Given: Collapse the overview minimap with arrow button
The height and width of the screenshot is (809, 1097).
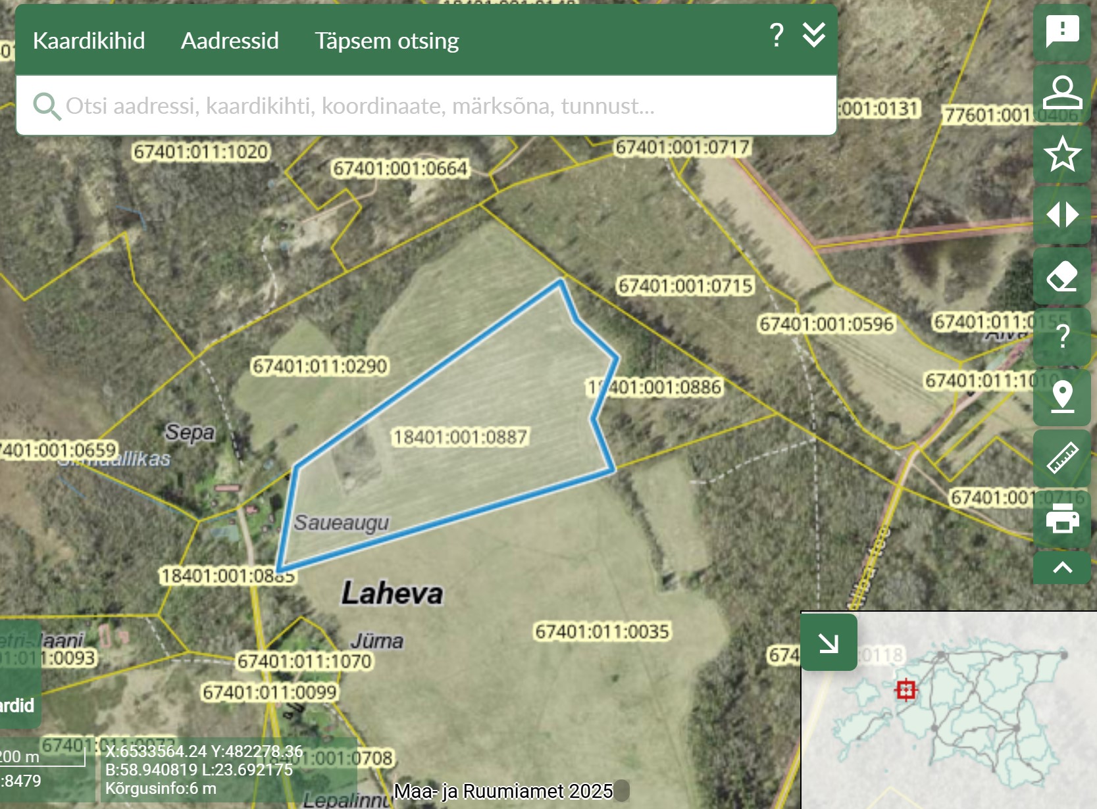Looking at the screenshot, I should click(829, 643).
